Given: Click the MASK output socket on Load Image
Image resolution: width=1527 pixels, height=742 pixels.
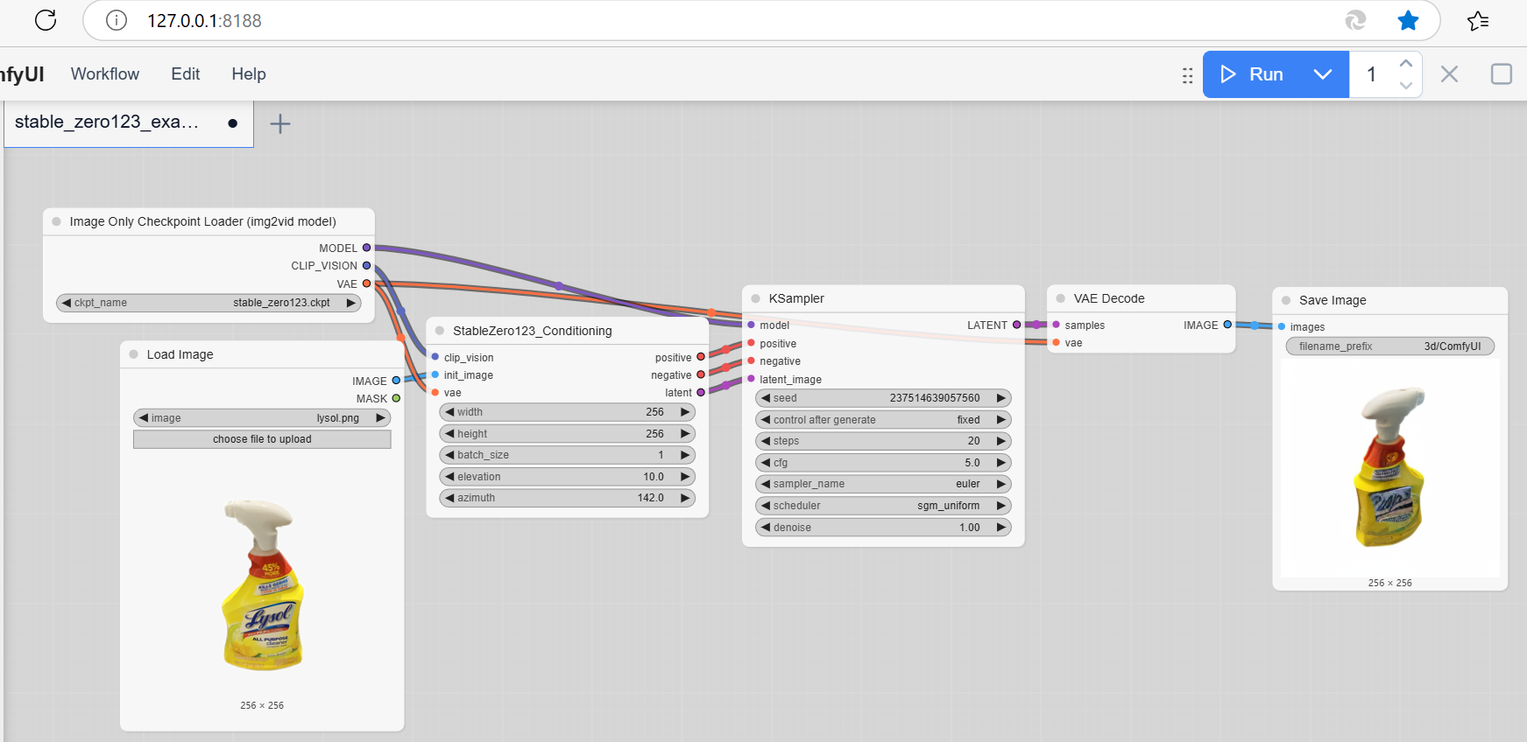Looking at the screenshot, I should (396, 398).
